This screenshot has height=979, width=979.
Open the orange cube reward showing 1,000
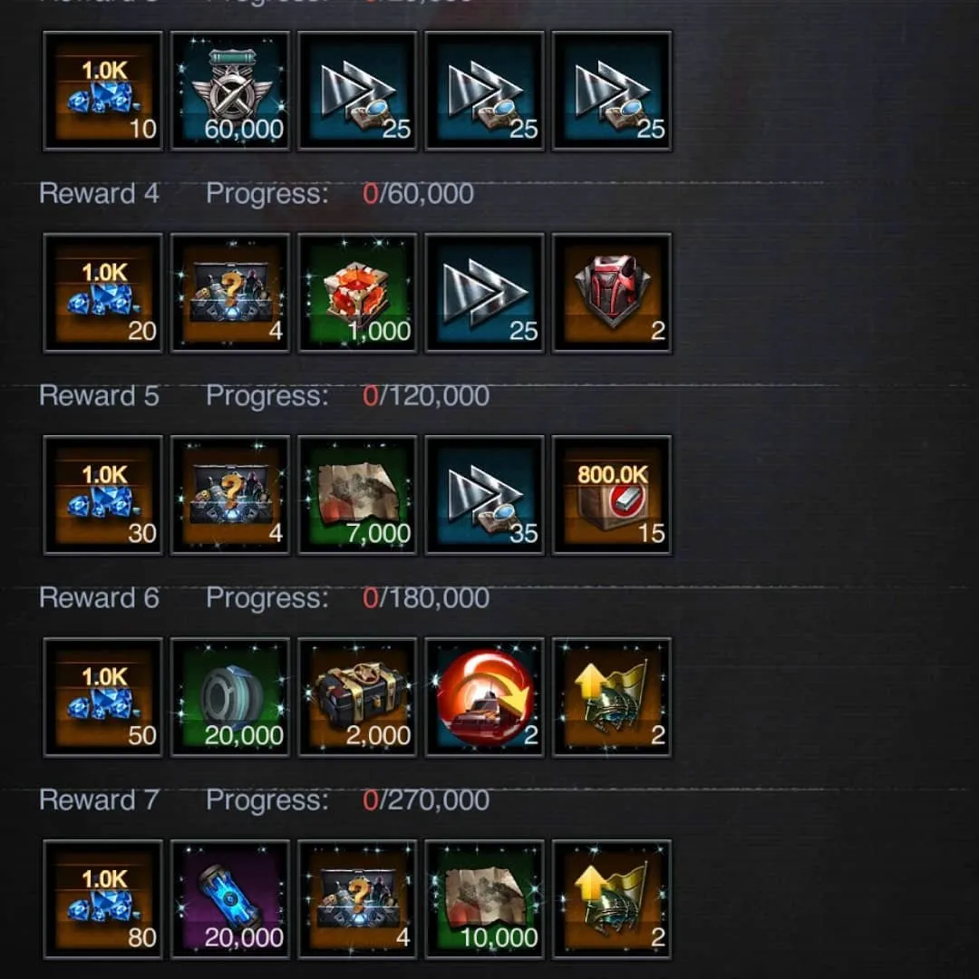click(357, 294)
